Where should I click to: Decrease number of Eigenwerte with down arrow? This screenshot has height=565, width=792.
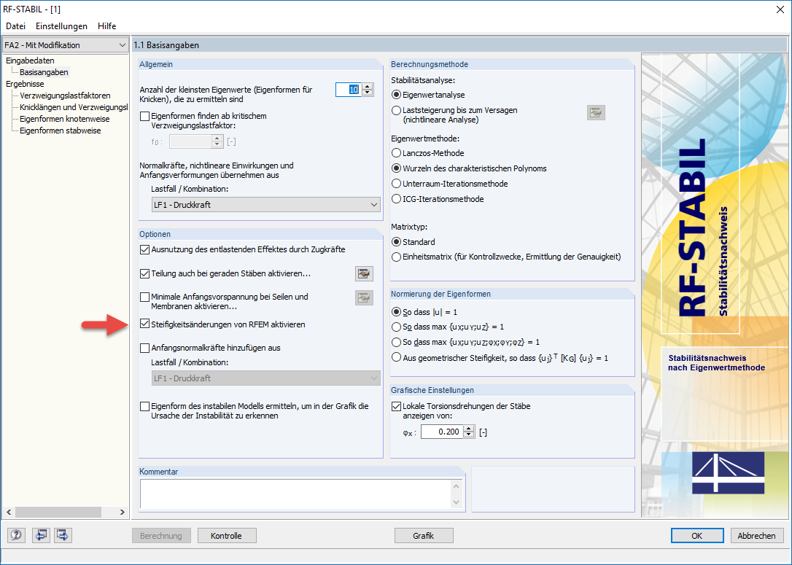(x=368, y=93)
